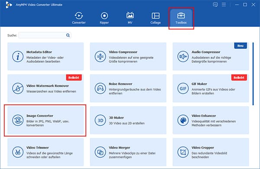Viewport: 260px width, 169px height.
Task: Click the Video Watermark Remover droplet icon
Action: point(18,88)
